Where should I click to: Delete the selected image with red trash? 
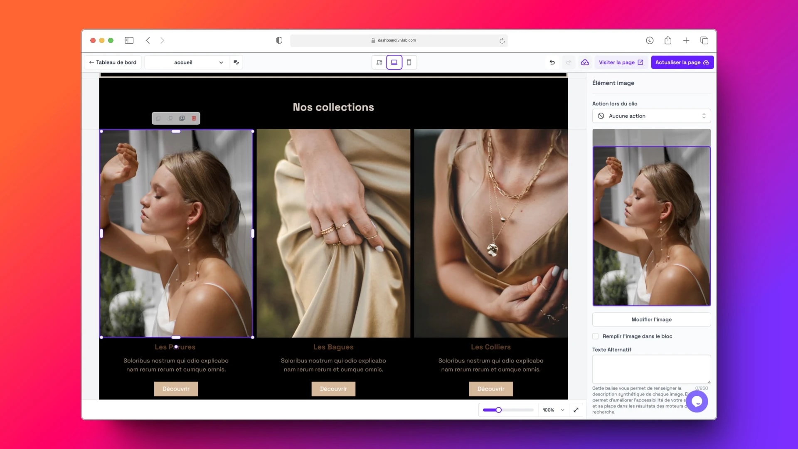(194, 118)
